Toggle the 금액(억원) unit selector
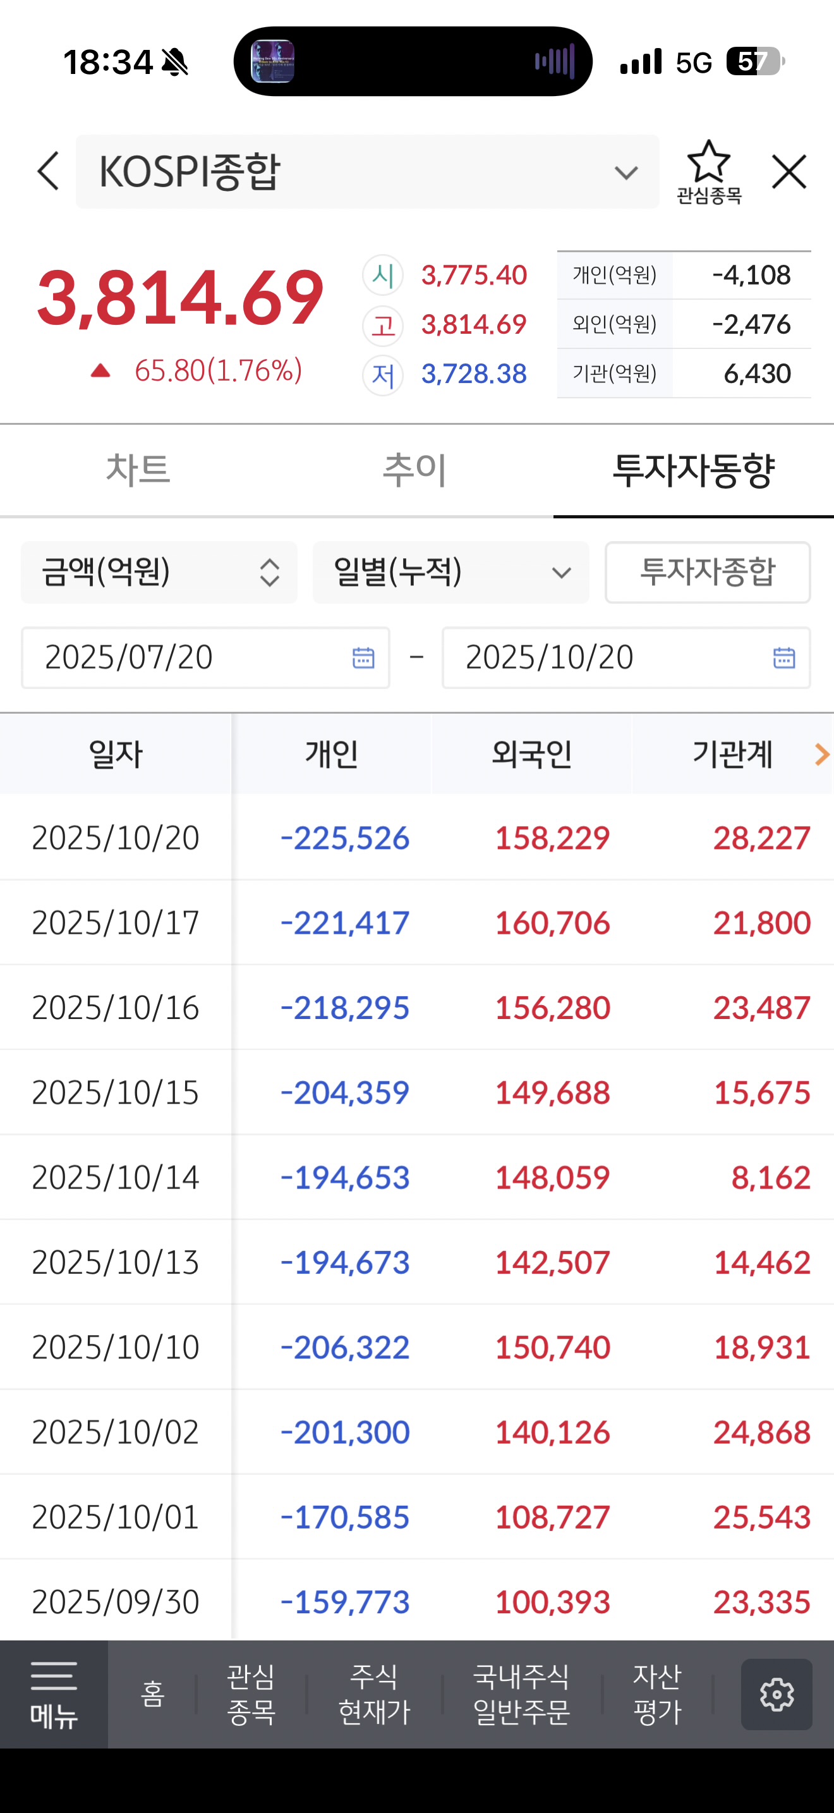Screen dimensions: 834x1813 (159, 572)
